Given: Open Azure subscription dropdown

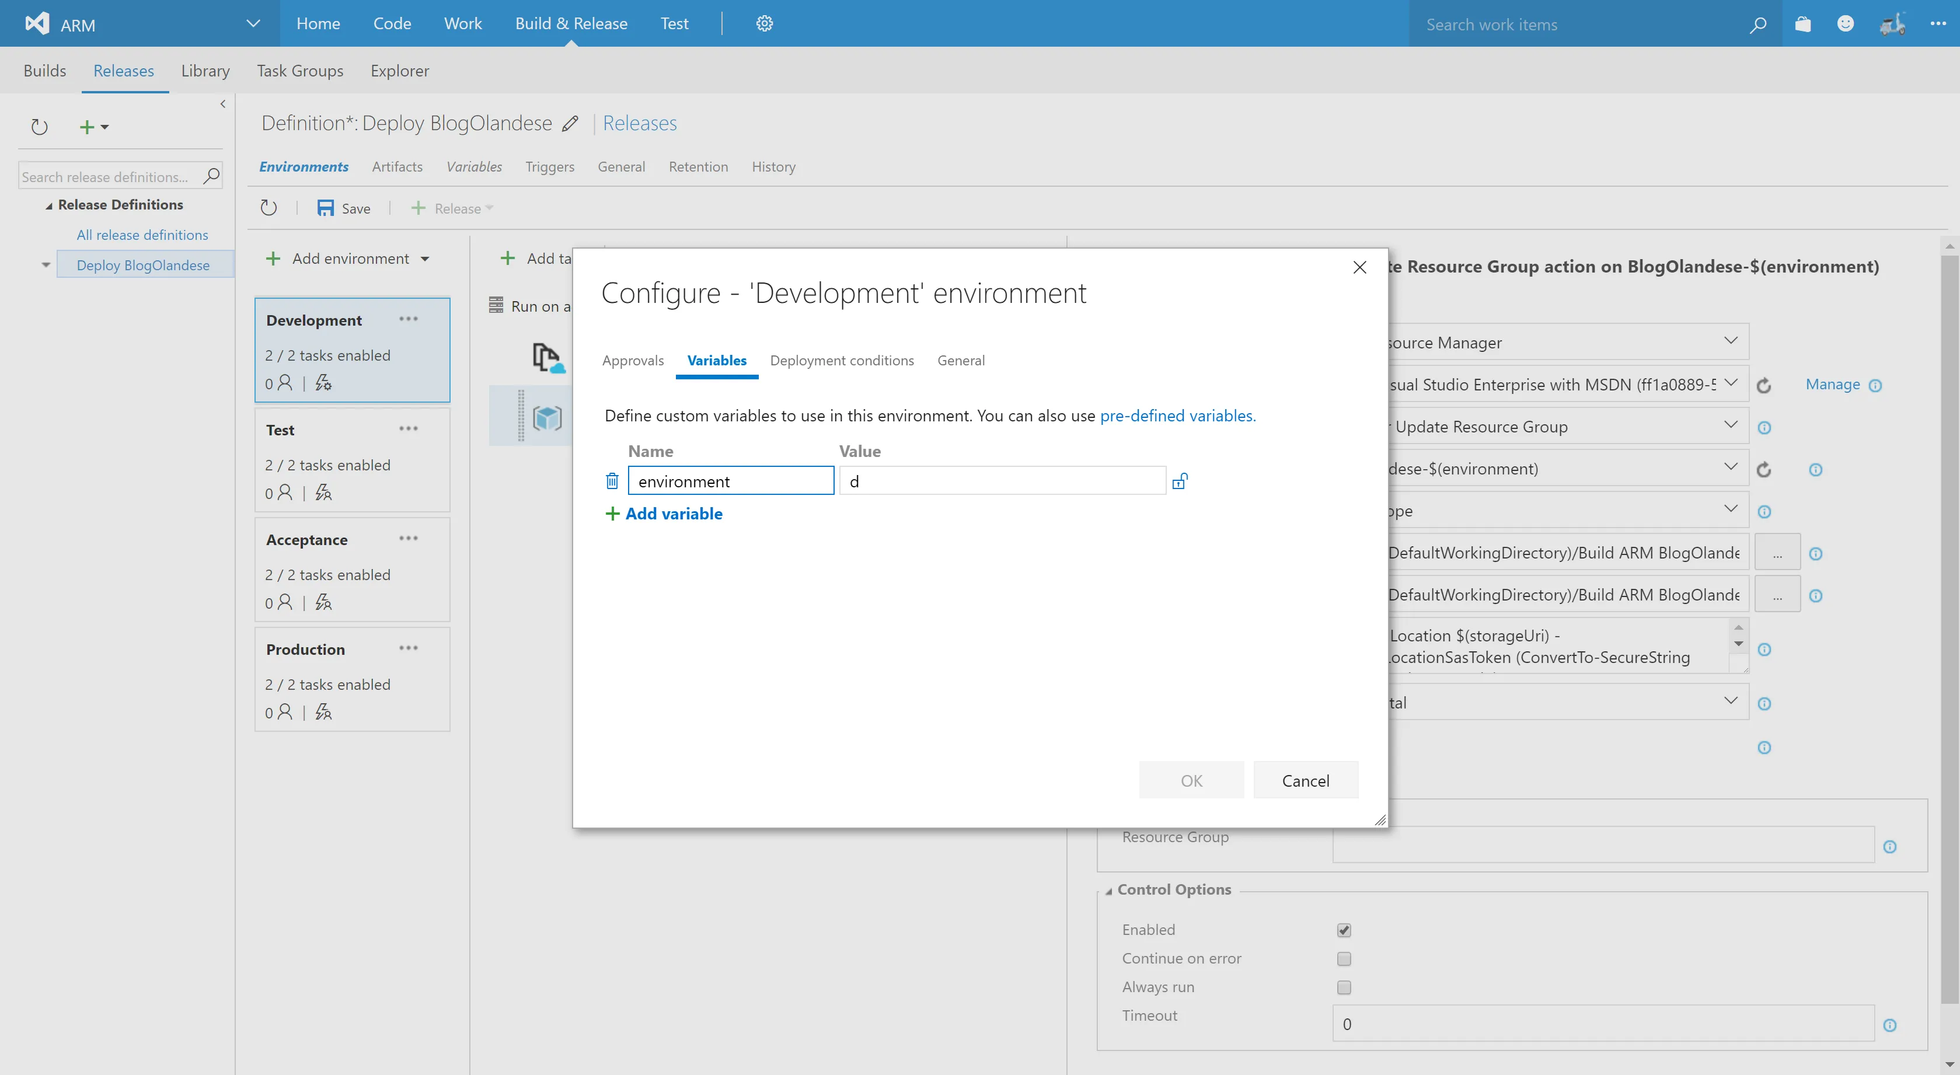Looking at the screenshot, I should [1730, 383].
